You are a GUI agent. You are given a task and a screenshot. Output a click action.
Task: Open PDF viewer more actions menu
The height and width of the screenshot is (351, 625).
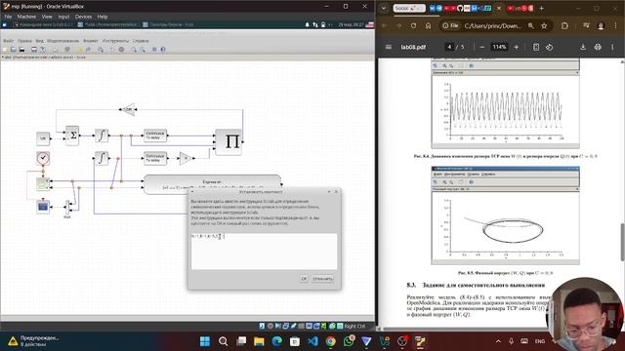(612, 47)
